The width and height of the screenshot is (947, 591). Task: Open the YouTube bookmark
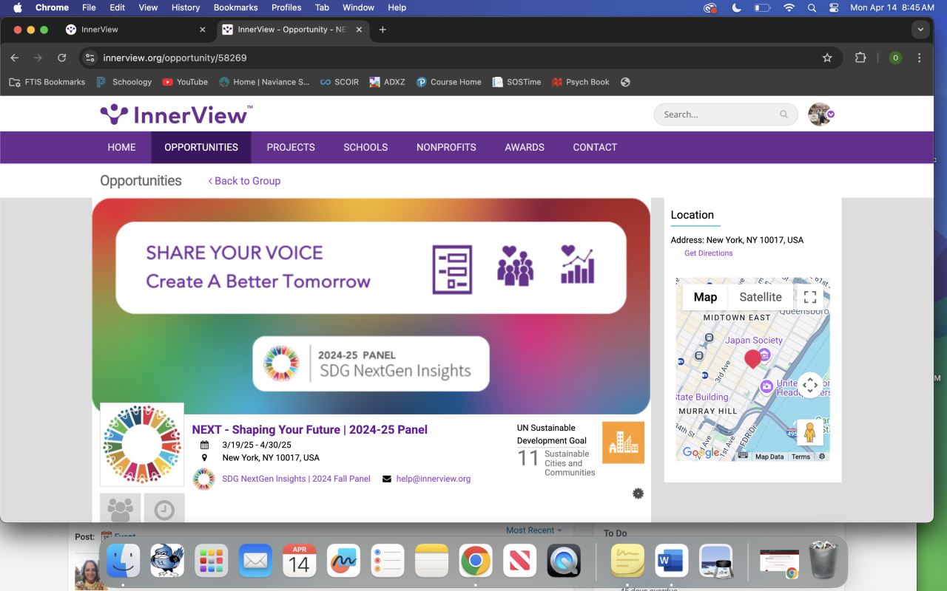[185, 82]
